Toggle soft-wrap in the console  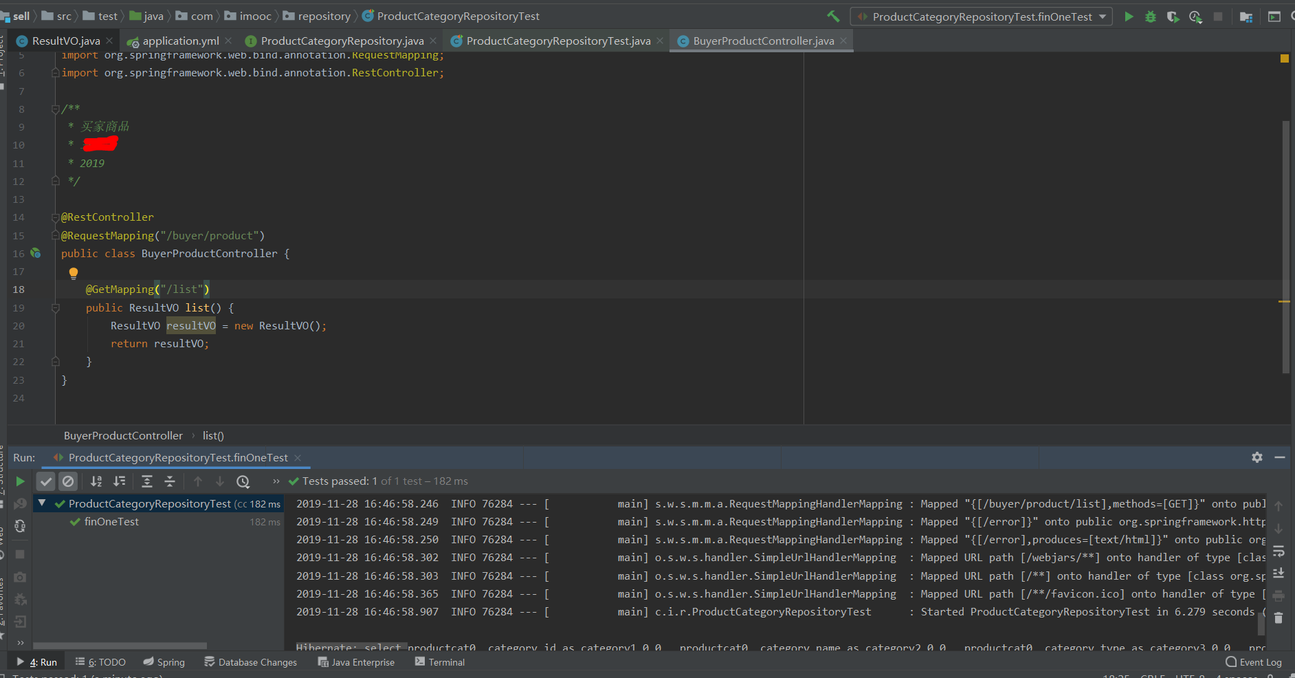1279,551
